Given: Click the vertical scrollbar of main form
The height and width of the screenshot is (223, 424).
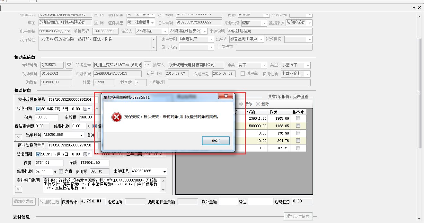Looking at the screenshot, I should (x=419, y=93).
